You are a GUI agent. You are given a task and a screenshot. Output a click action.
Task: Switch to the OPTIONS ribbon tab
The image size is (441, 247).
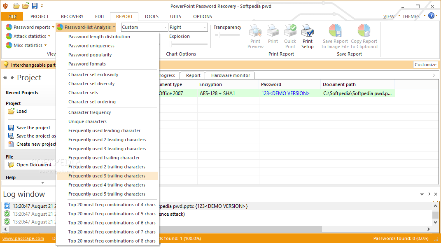point(203,16)
